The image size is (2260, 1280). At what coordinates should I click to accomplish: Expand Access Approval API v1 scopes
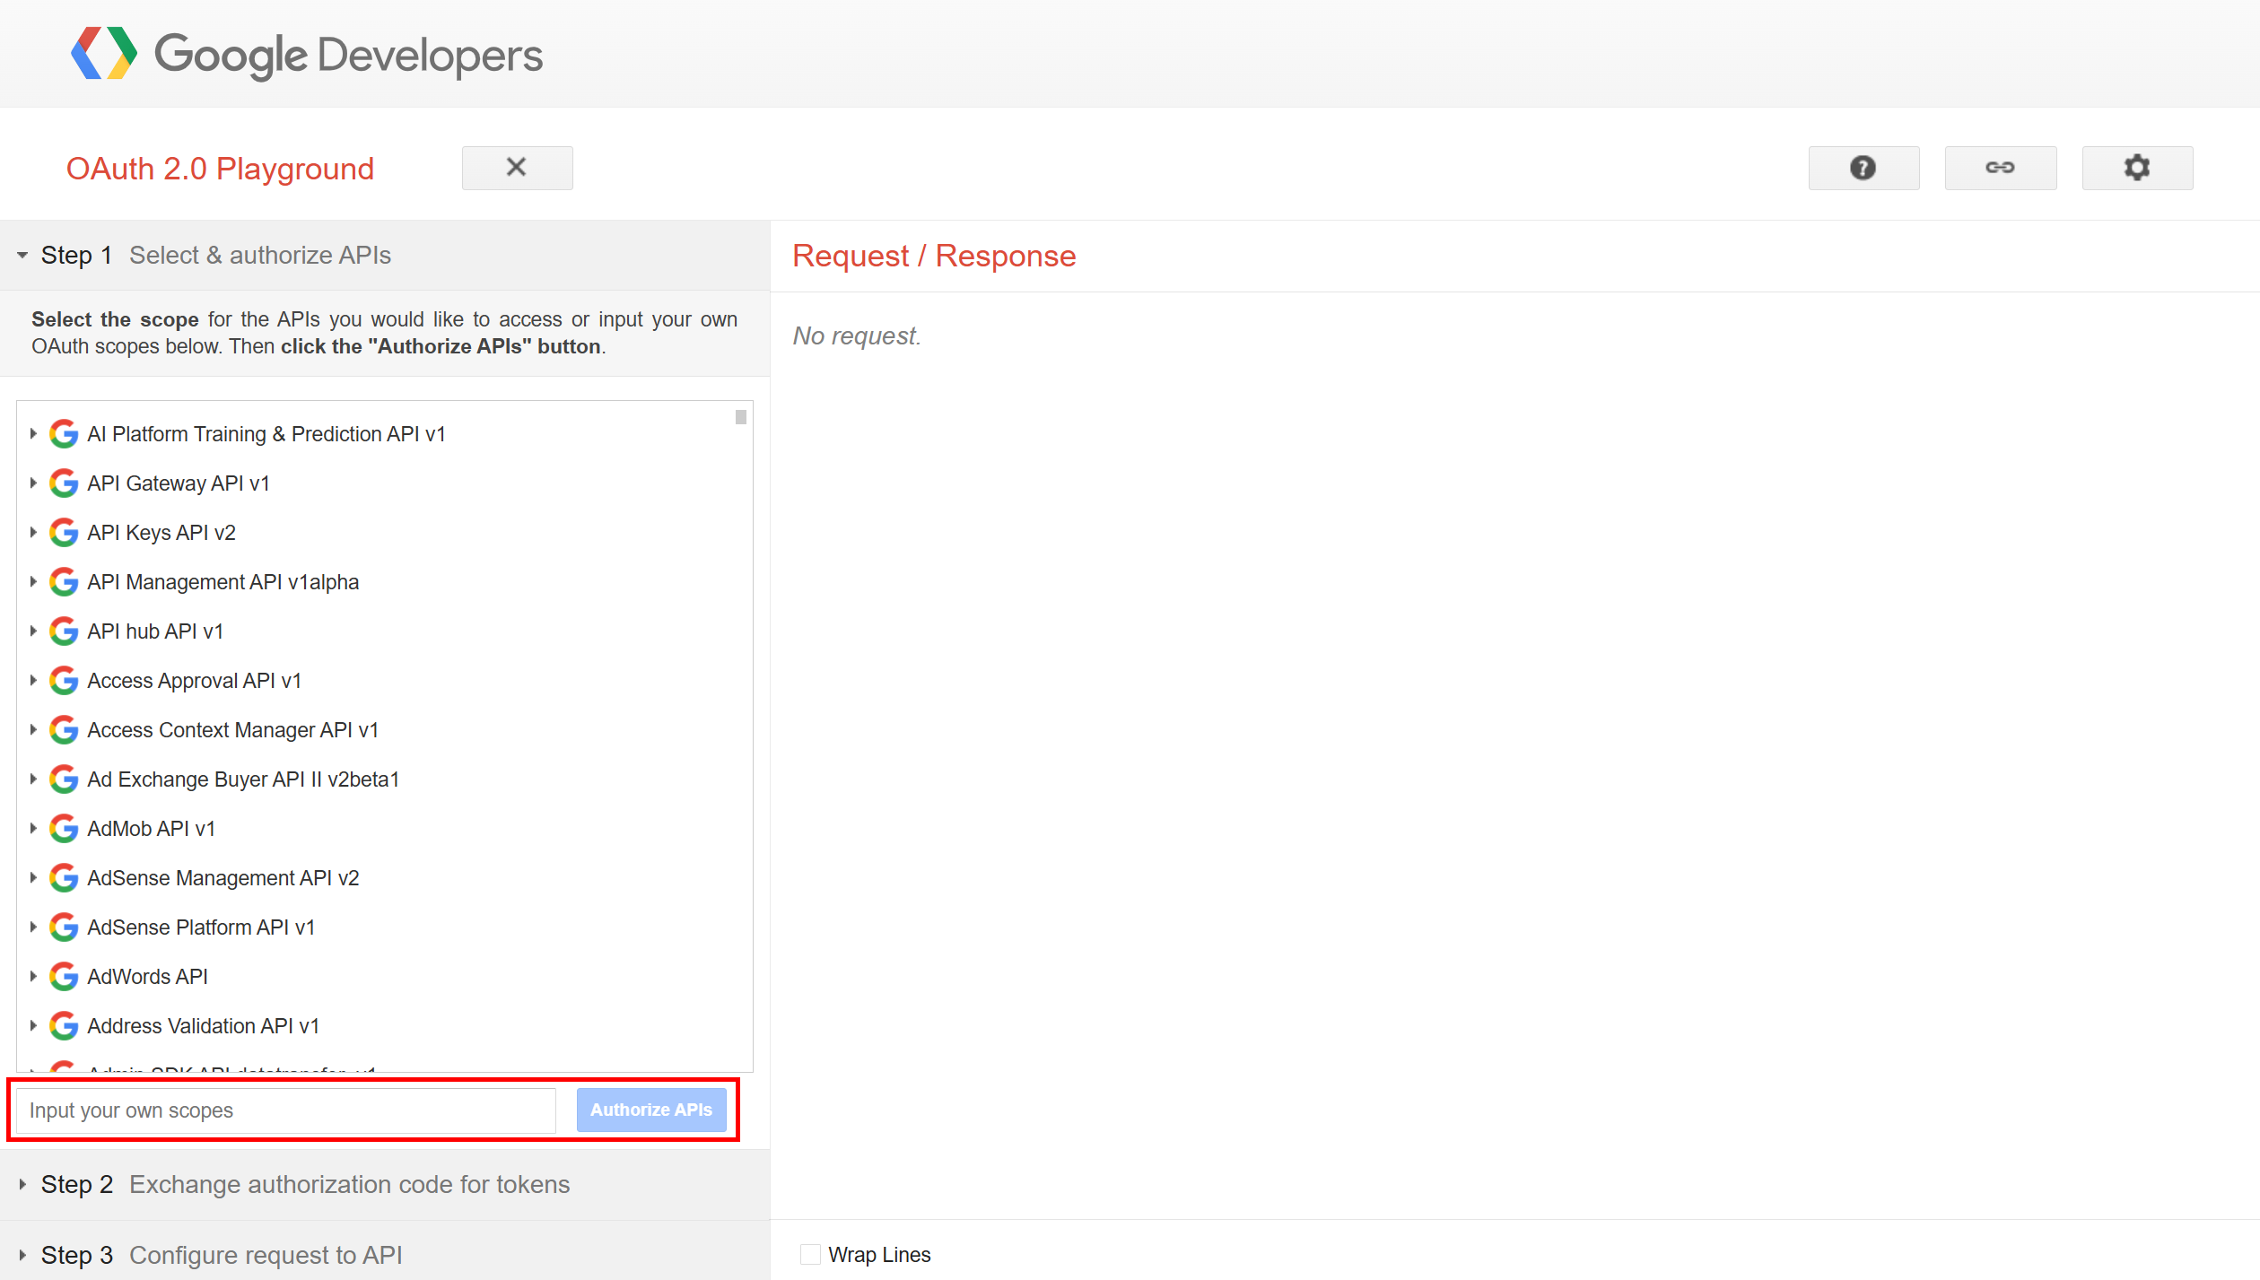[33, 680]
